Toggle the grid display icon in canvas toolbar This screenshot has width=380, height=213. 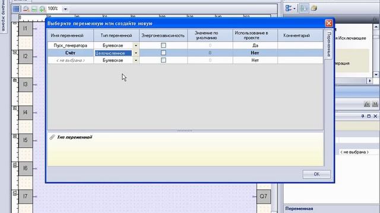coord(16,9)
